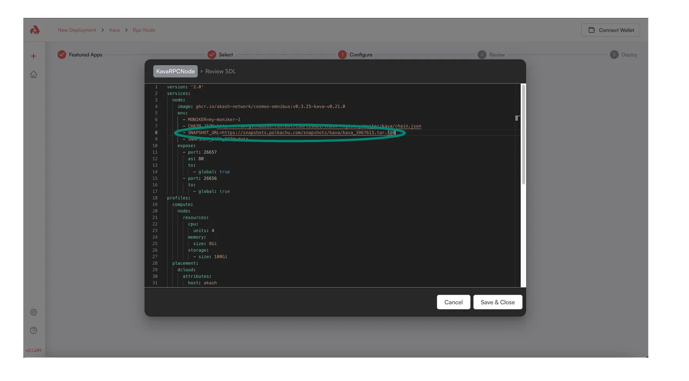This screenshot has height=381, width=689.
Task: Click the Cancel button
Action: [453, 302]
